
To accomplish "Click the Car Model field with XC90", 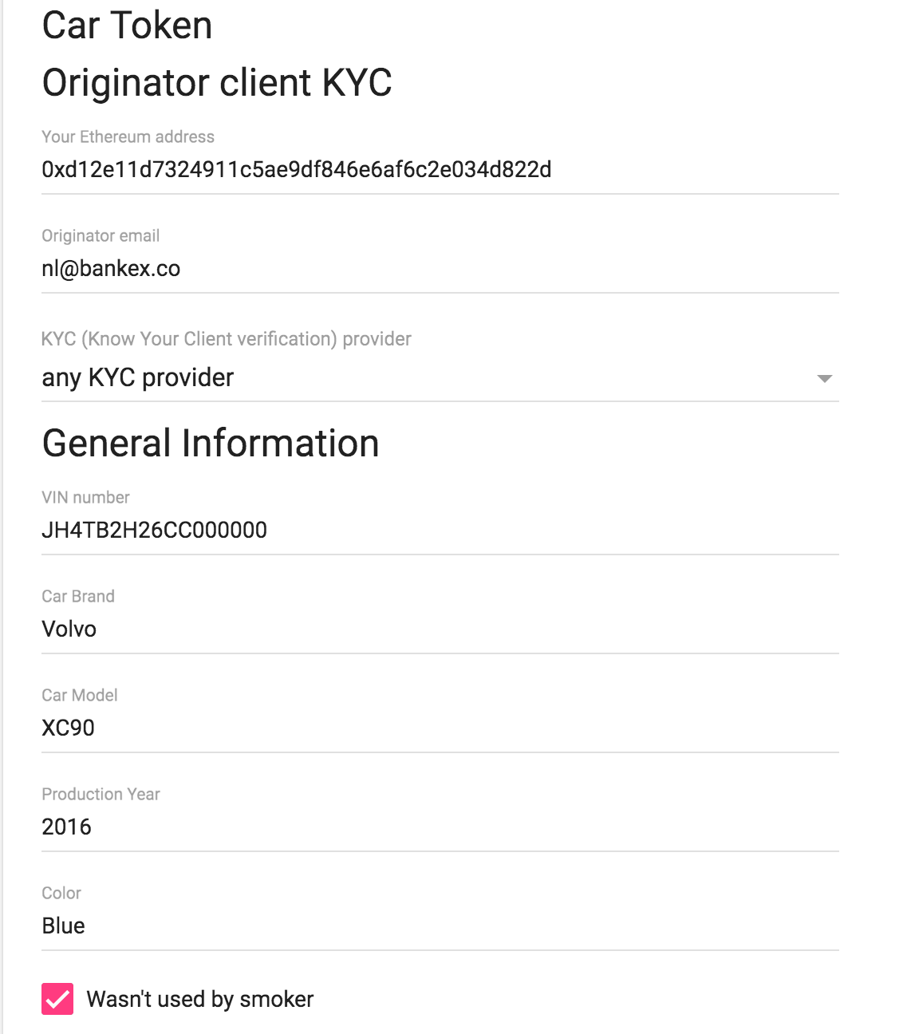I will tap(439, 728).
